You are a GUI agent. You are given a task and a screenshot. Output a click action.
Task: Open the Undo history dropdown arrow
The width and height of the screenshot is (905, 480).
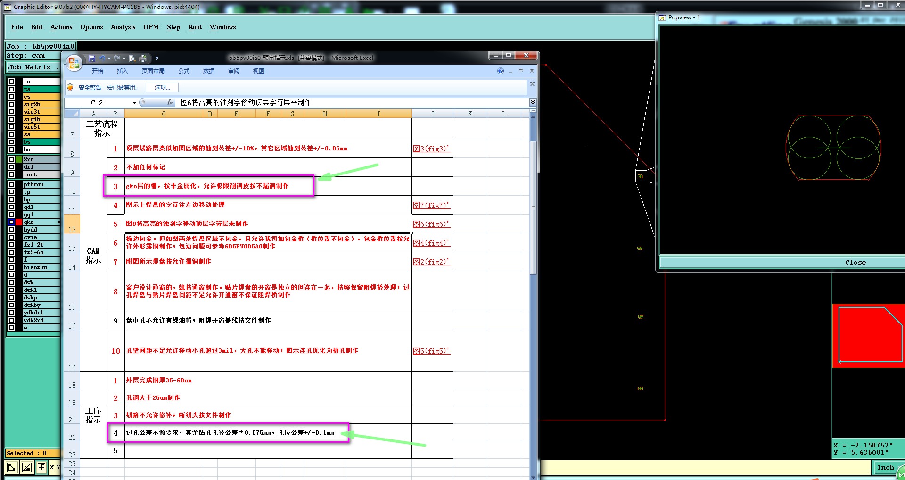(109, 58)
